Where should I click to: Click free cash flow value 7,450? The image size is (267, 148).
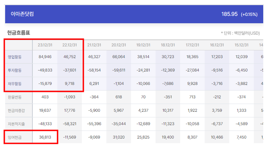point(242,137)
